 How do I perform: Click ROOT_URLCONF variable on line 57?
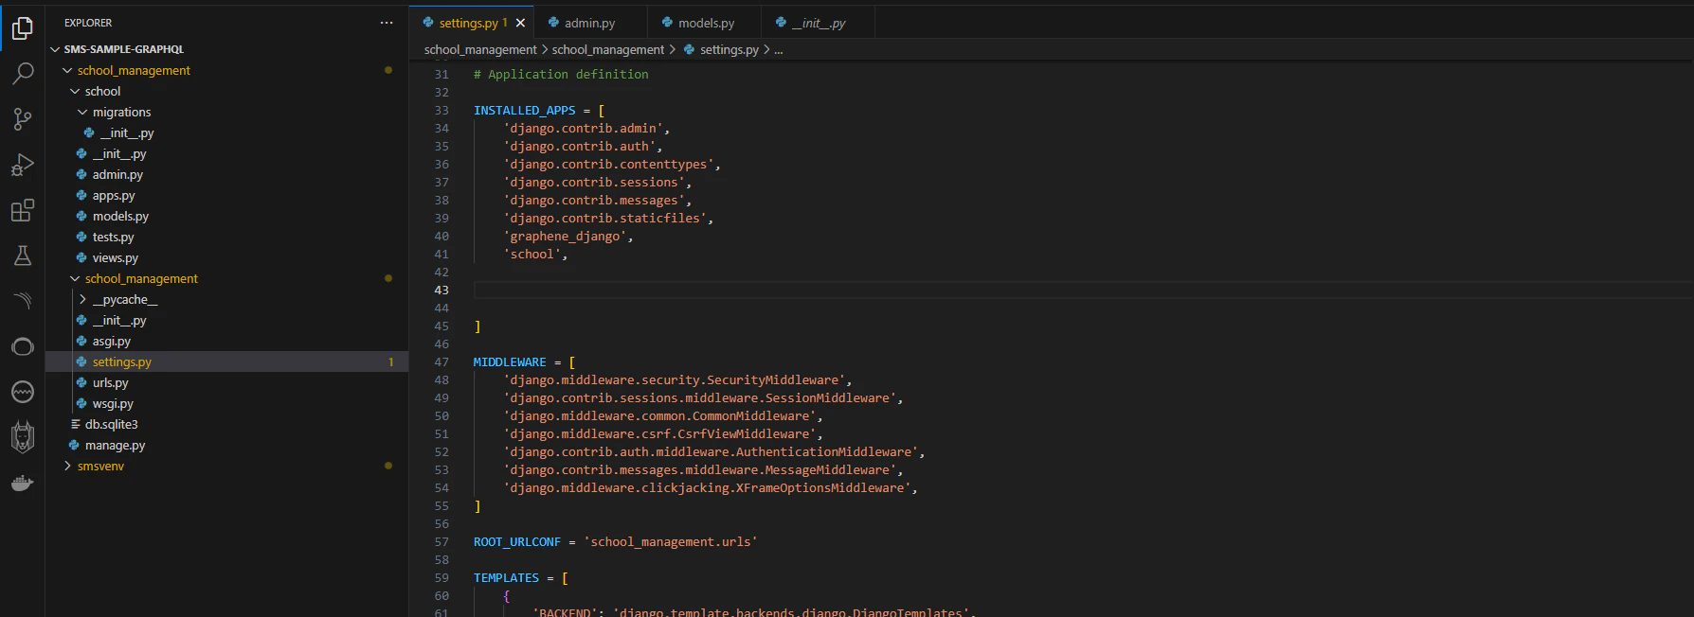[x=517, y=541]
